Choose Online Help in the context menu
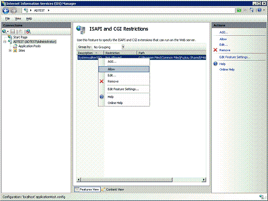Screen dimensions: 268x201 pyautogui.click(x=124, y=103)
